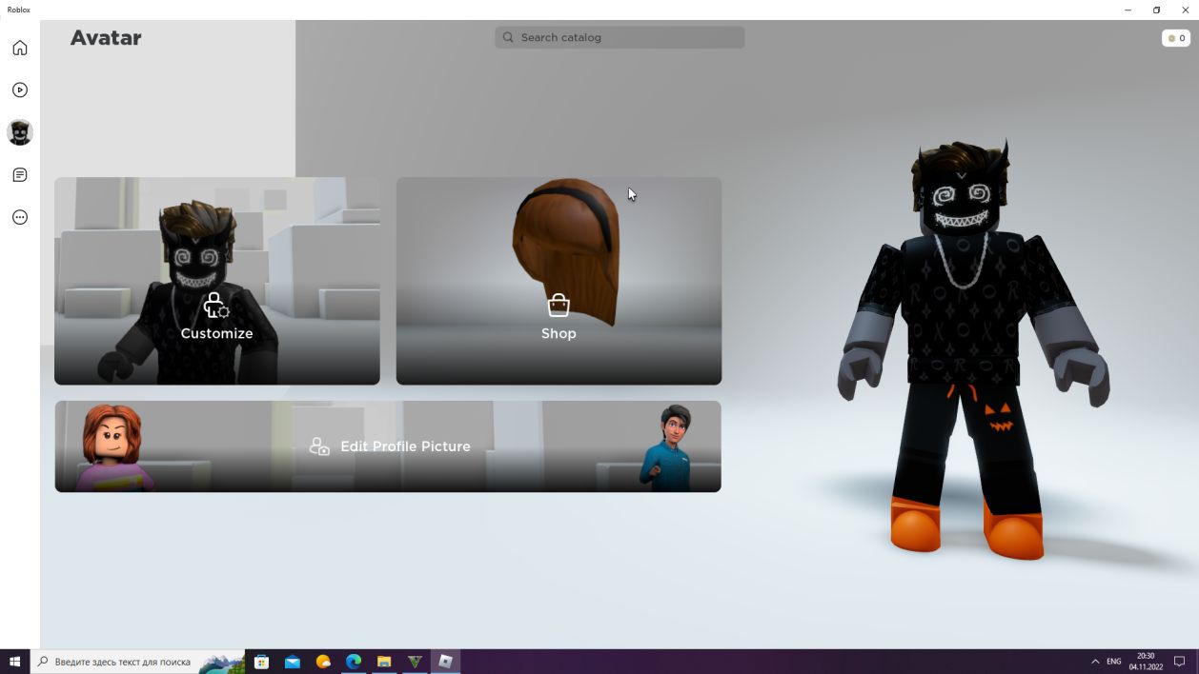
Task: Open Edit Profile Picture banner
Action: tap(388, 446)
